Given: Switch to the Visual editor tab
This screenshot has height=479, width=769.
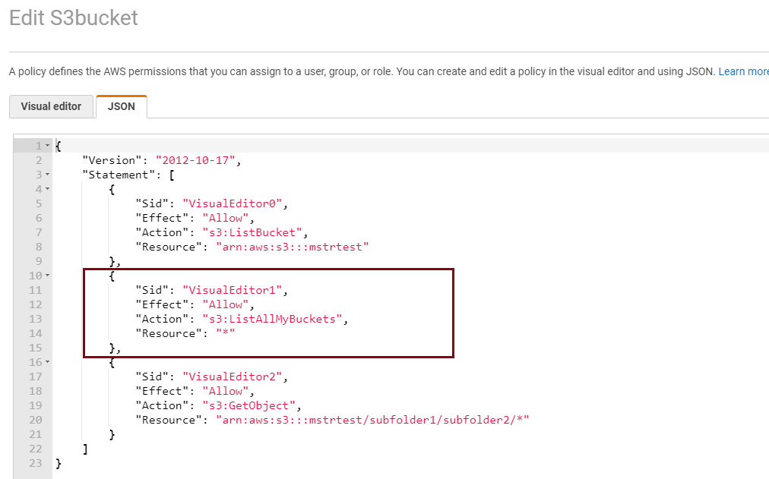Looking at the screenshot, I should tap(51, 106).
